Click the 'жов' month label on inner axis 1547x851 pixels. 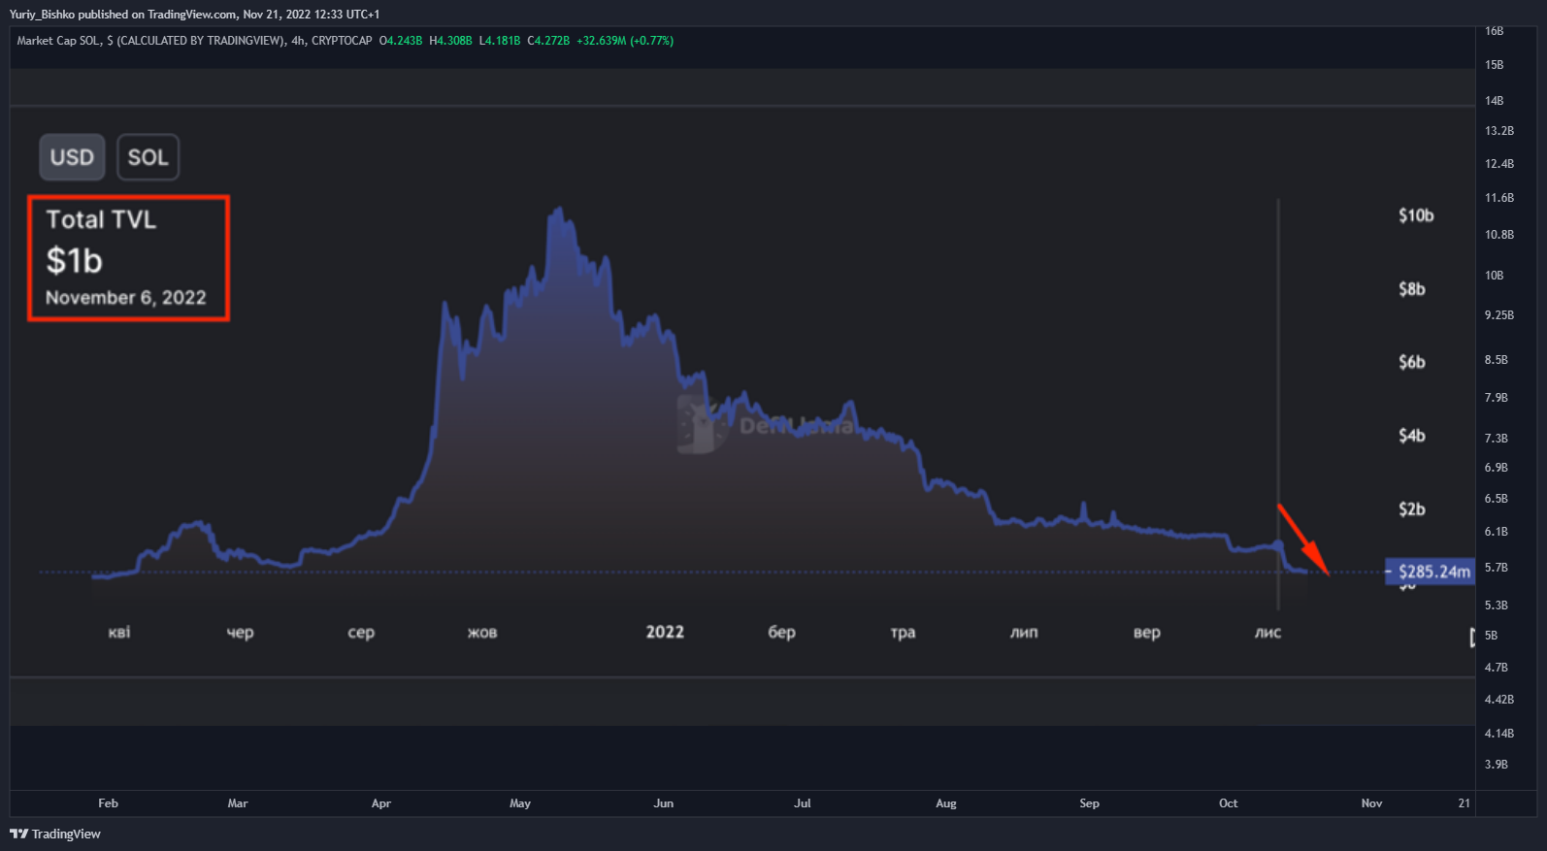tap(482, 633)
